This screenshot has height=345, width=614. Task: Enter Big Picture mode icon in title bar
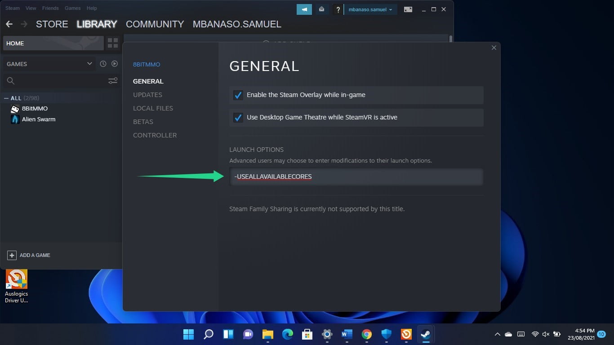pyautogui.click(x=408, y=9)
